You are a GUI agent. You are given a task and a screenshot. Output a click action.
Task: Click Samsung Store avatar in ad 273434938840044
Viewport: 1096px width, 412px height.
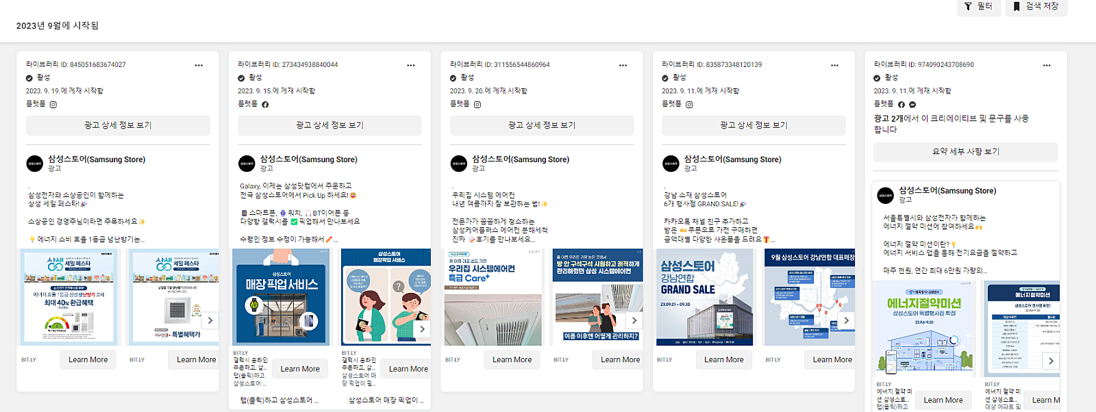247,164
